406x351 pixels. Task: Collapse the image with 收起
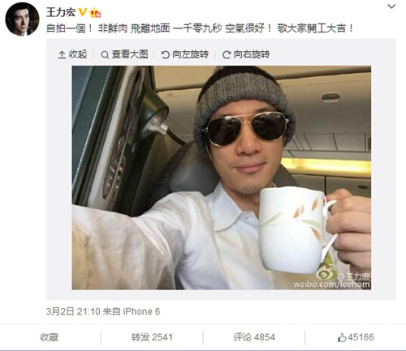point(72,54)
